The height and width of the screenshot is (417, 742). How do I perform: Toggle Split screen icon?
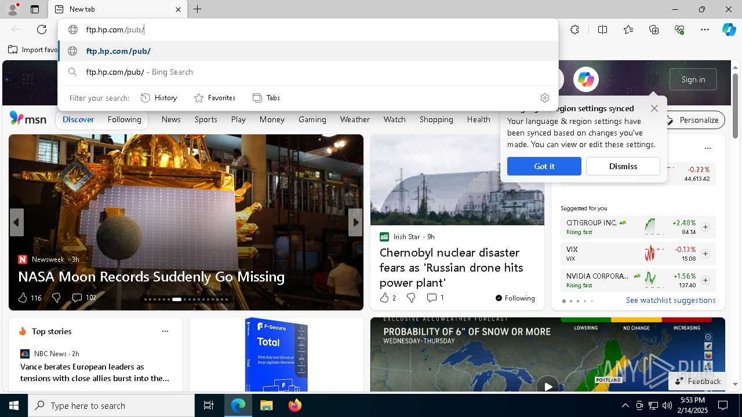point(602,30)
